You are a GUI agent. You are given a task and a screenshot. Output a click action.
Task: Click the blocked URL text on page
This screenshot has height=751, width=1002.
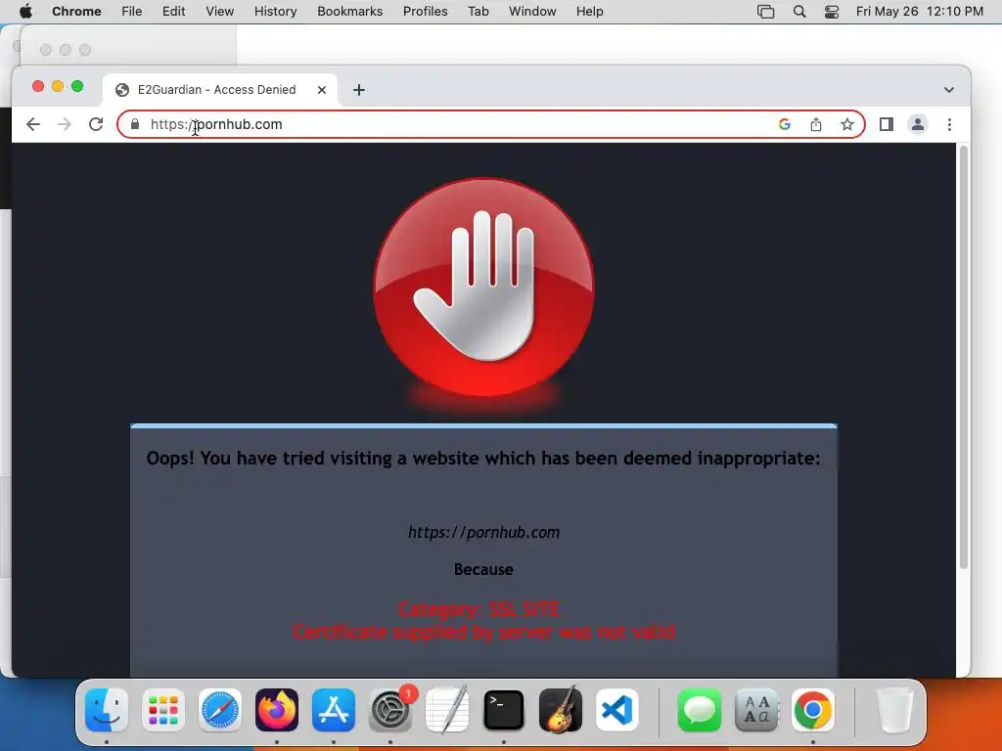click(483, 533)
